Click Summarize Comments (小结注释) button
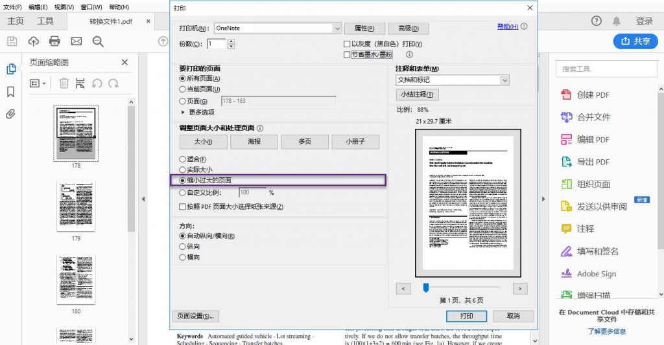 coord(417,95)
